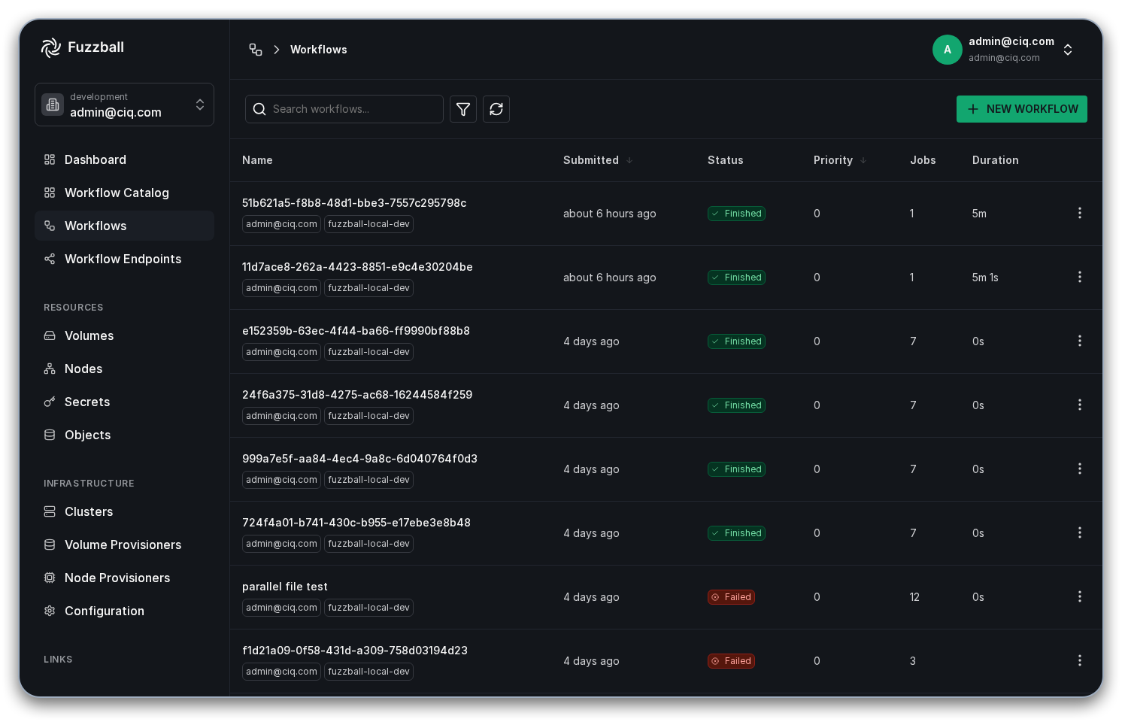
Task: Click the green user avatar A
Action: (948, 50)
